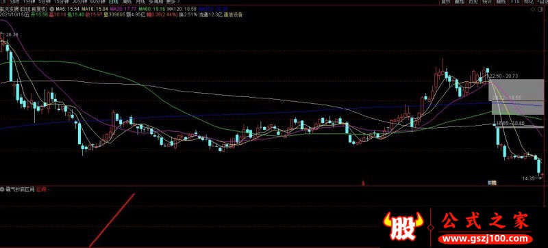This screenshot has width=548, height=248.
Task: Click the 复权 button in top toolbar
Action: click(x=446, y=2)
